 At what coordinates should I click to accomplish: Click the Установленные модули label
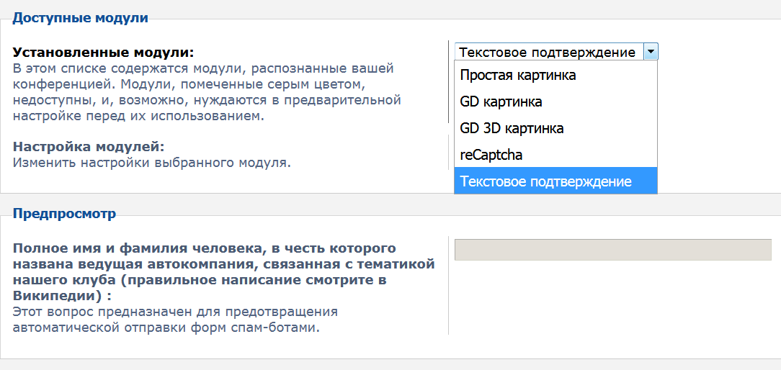point(104,53)
